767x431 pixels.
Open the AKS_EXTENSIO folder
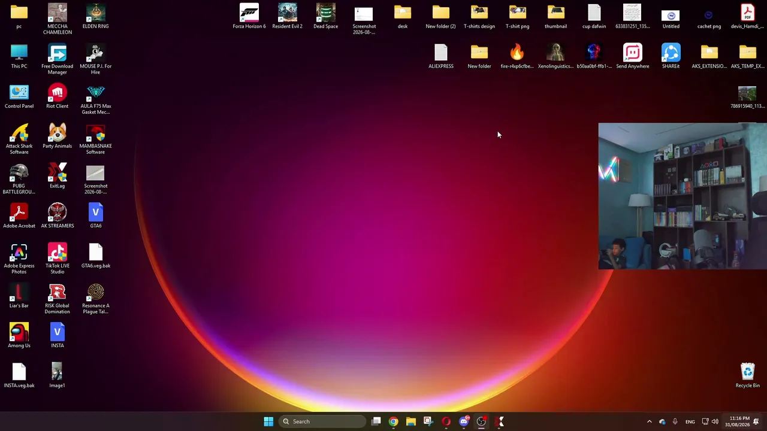709,57
